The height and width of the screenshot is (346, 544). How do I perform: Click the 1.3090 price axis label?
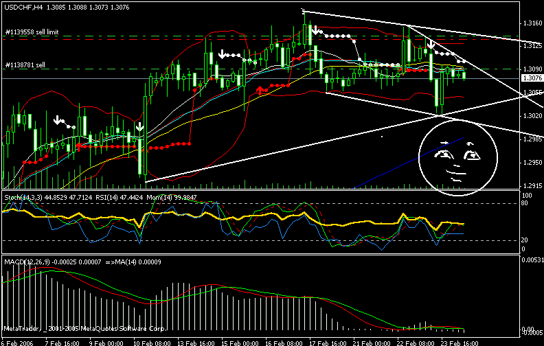point(532,69)
